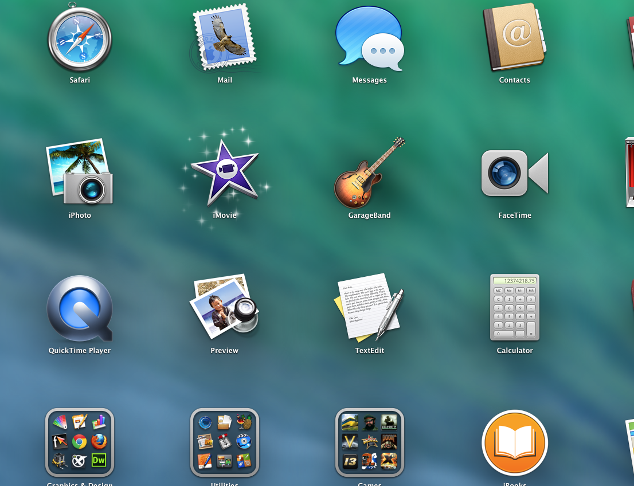
Task: Open the Messages speech bubble icon
Action: click(370, 39)
